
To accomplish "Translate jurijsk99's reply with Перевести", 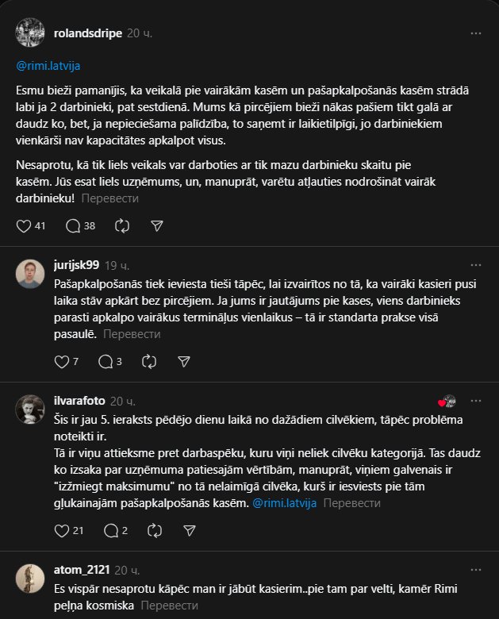I will click(132, 334).
